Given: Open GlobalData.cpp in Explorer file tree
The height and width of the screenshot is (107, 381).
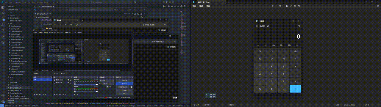Looking at the screenshot, I should click(x=16, y=32).
